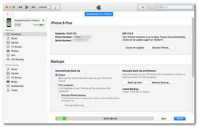Enable Encrypt iPhone backup checkbox

click(x=59, y=95)
